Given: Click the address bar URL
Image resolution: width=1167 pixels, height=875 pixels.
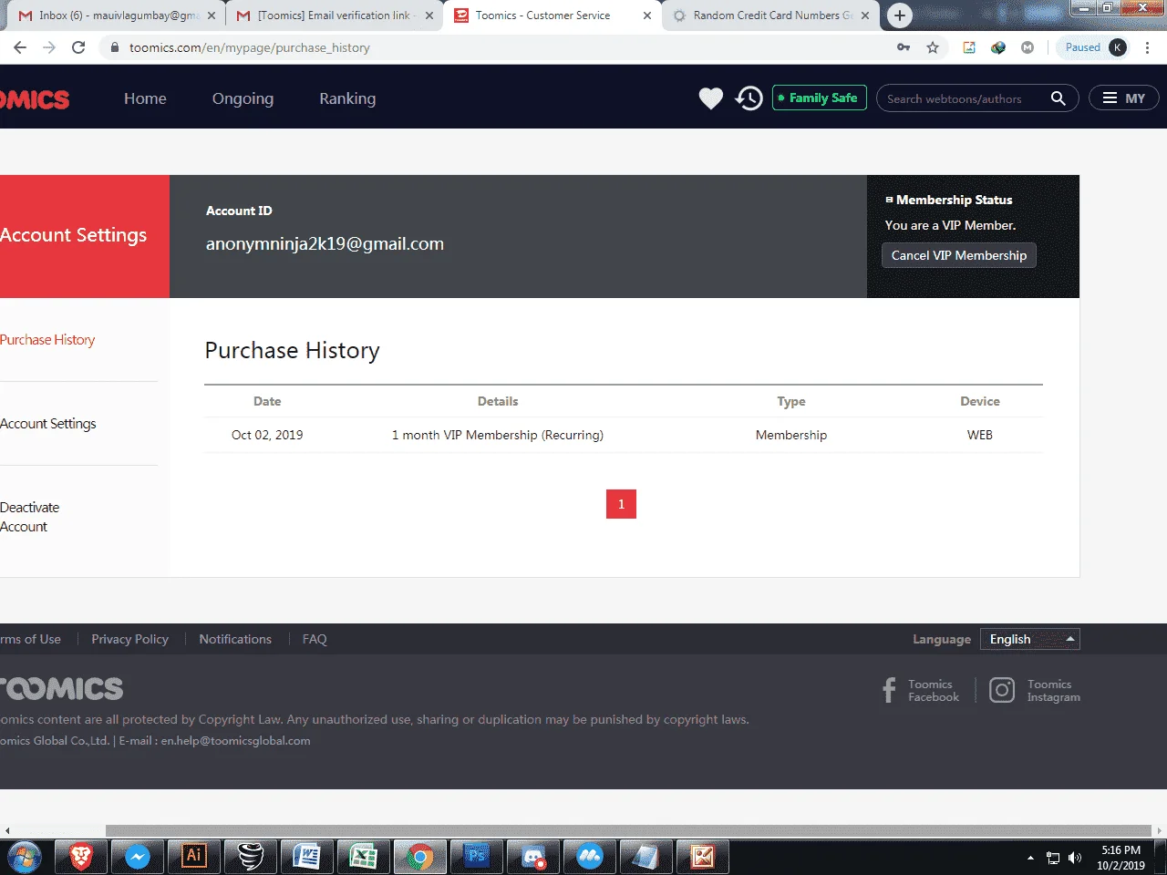Looking at the screenshot, I should (249, 47).
